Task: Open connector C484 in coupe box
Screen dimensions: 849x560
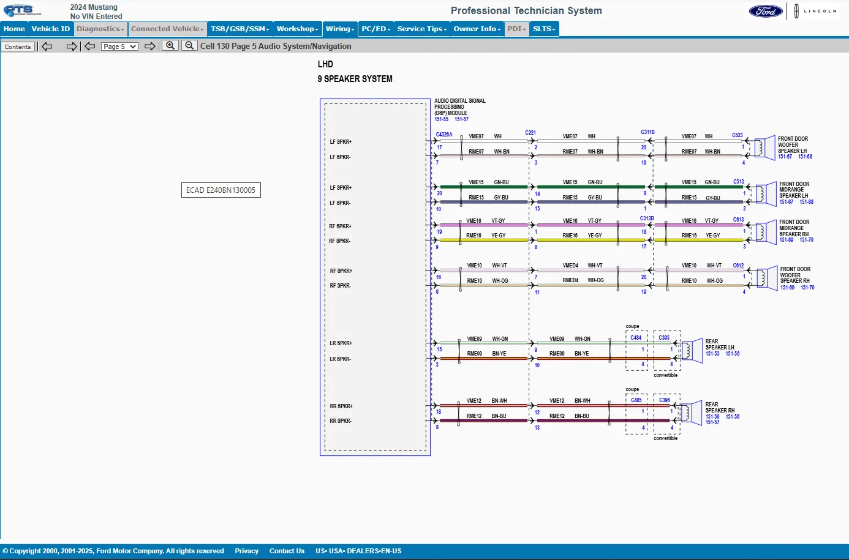Action: [636, 338]
